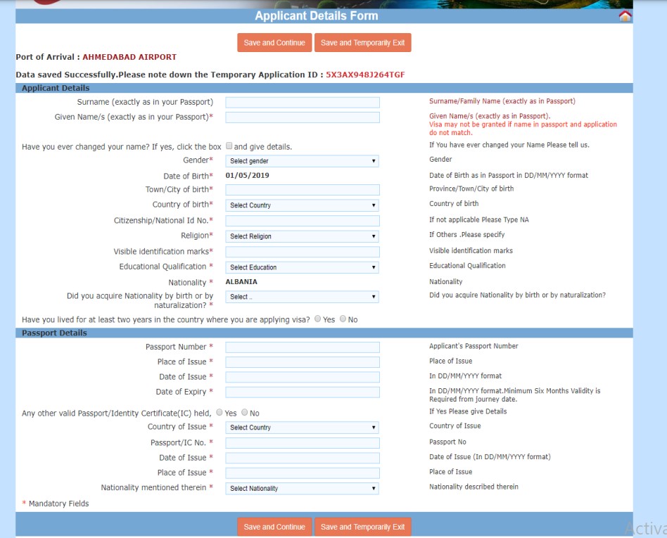Screen dimensions: 667x538
Task: Open the Gender dropdown
Action: coord(302,161)
